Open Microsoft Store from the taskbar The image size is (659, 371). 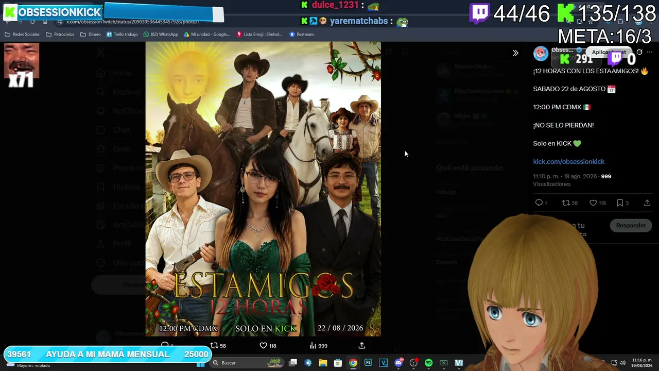pos(338,363)
